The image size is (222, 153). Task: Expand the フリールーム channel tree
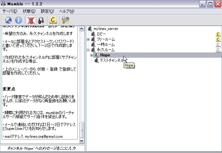88,39
